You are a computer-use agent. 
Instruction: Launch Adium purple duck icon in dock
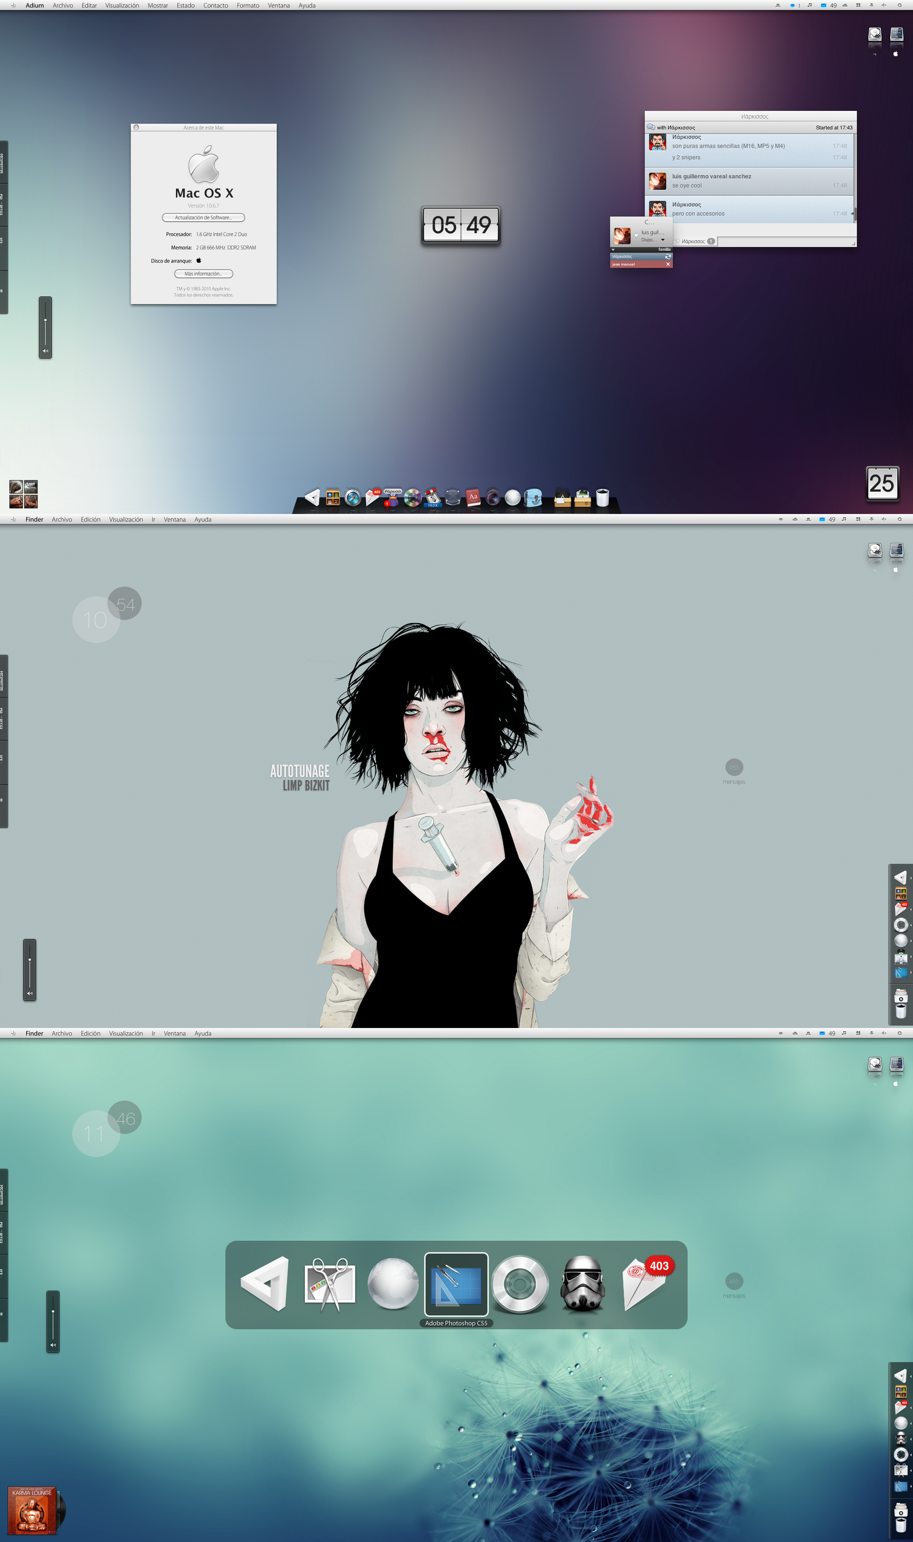click(x=393, y=497)
